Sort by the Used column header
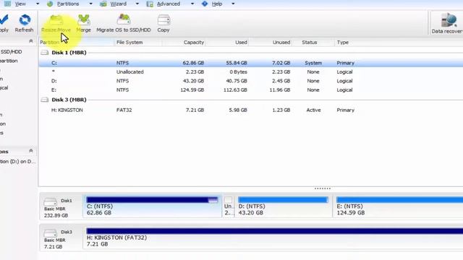Image resolution: width=463 pixels, height=260 pixels. coord(241,43)
